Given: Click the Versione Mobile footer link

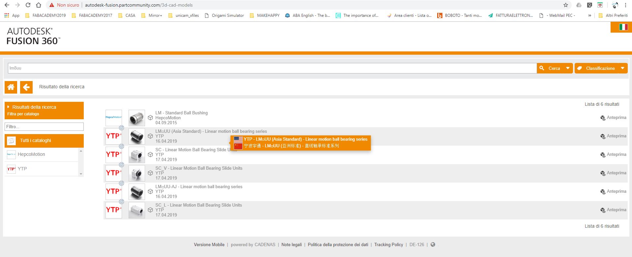Looking at the screenshot, I should [209, 244].
